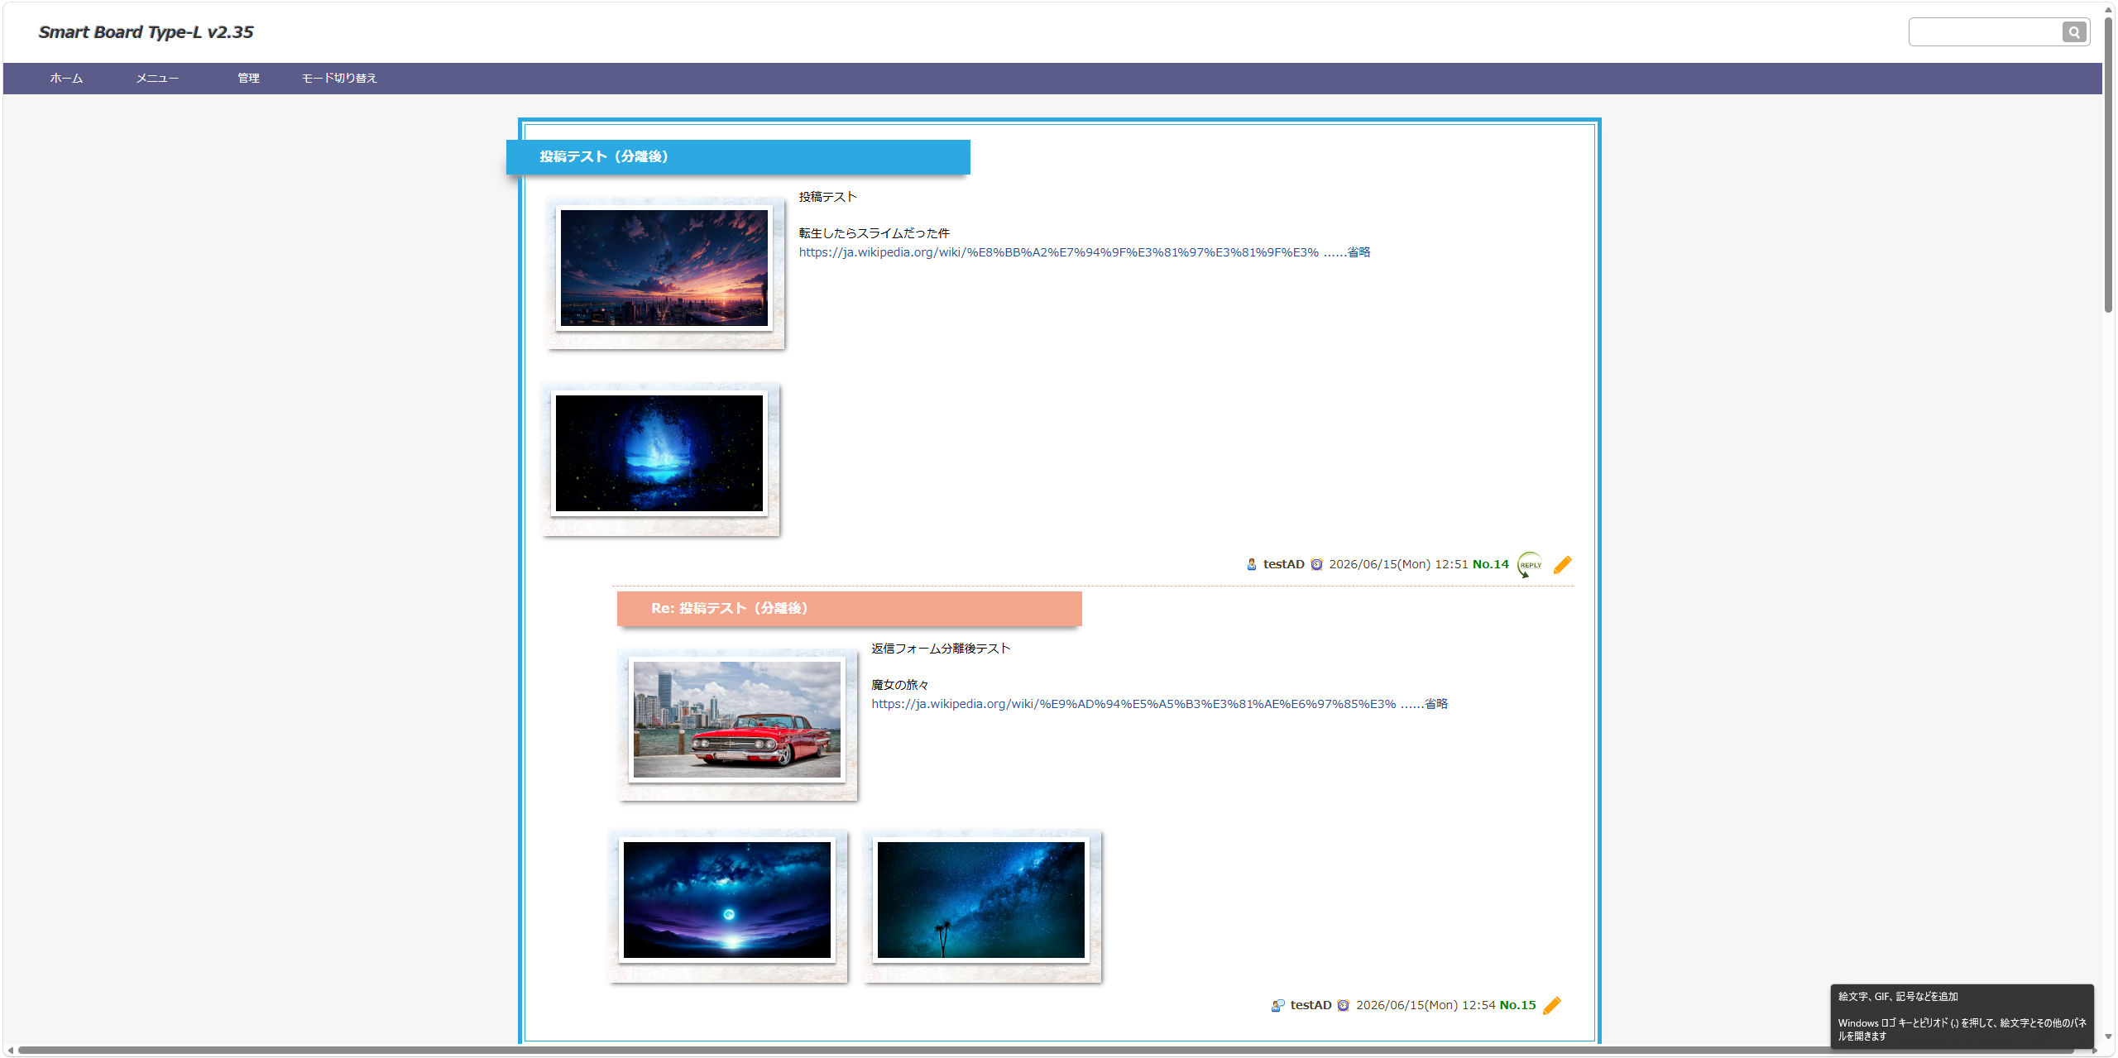Go to the 管理 menu item

(248, 79)
